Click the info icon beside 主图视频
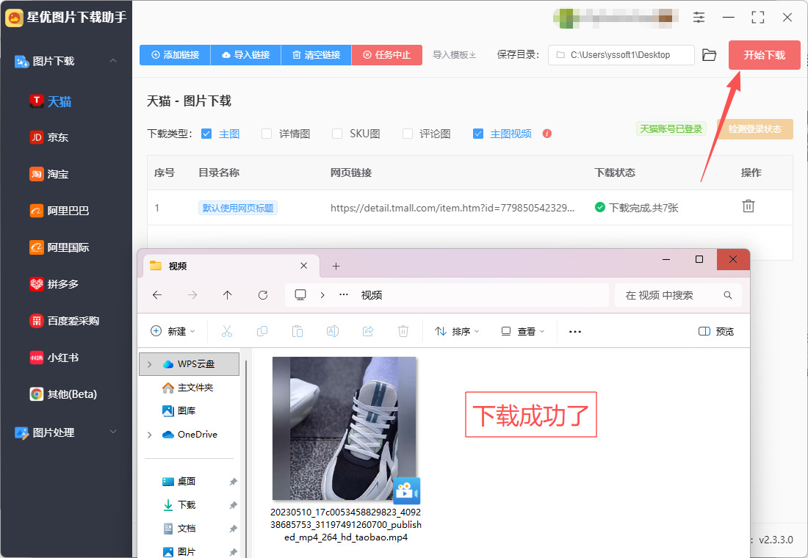This screenshot has height=558, width=808. 547,134
